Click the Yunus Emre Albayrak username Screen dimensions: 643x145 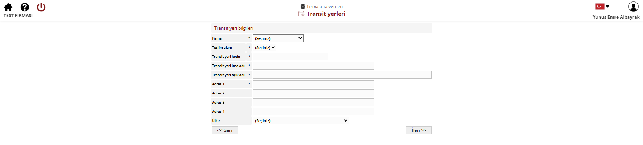pos(616,17)
